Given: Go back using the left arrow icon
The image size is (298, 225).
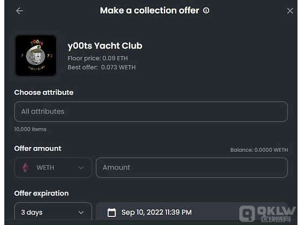Looking at the screenshot, I should point(19,11).
